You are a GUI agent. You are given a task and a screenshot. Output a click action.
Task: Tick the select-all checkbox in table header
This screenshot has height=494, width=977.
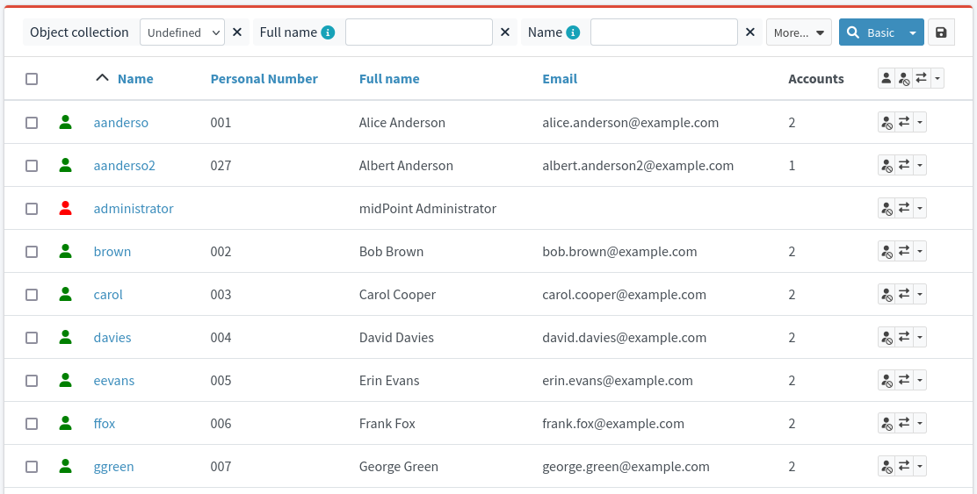tap(32, 79)
